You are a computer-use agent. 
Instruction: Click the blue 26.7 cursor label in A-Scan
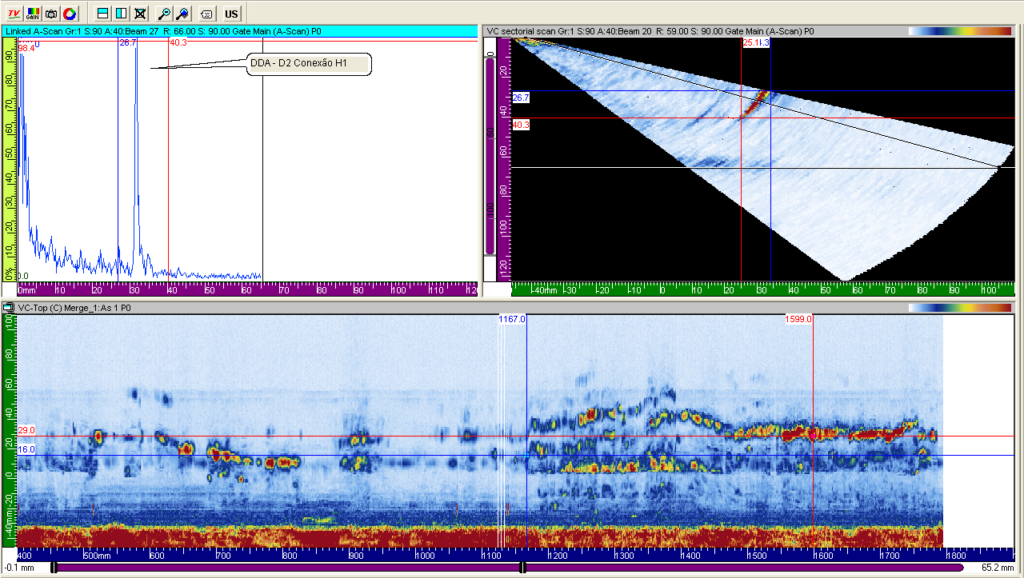coord(128,43)
